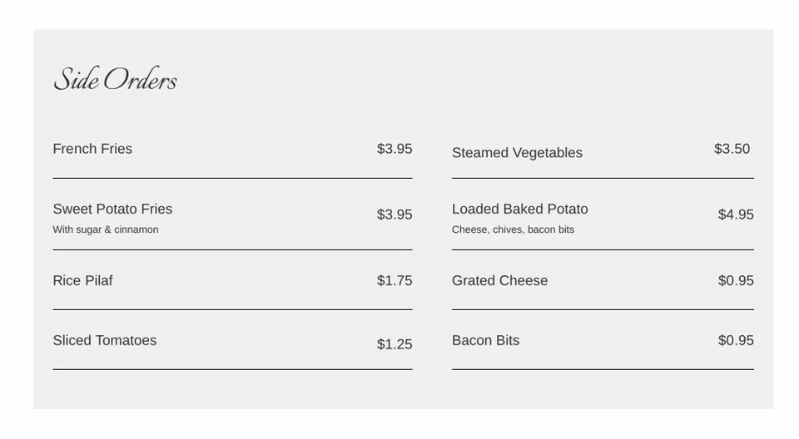Click the 'With sugar & cinnamon' description
Screen dimensions: 799x439
[106, 229]
